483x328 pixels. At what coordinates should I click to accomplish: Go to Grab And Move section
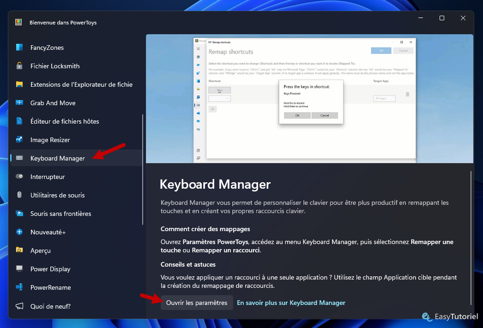pos(76,103)
